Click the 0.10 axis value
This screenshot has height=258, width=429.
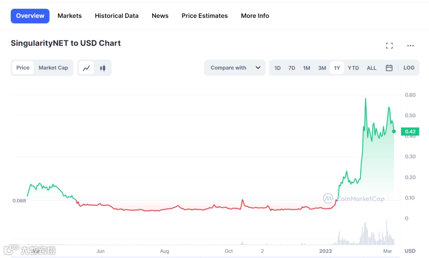click(x=410, y=198)
